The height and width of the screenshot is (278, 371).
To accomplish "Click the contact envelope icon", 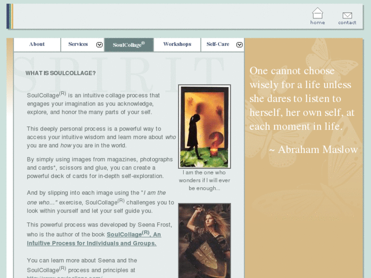I will [347, 15].
